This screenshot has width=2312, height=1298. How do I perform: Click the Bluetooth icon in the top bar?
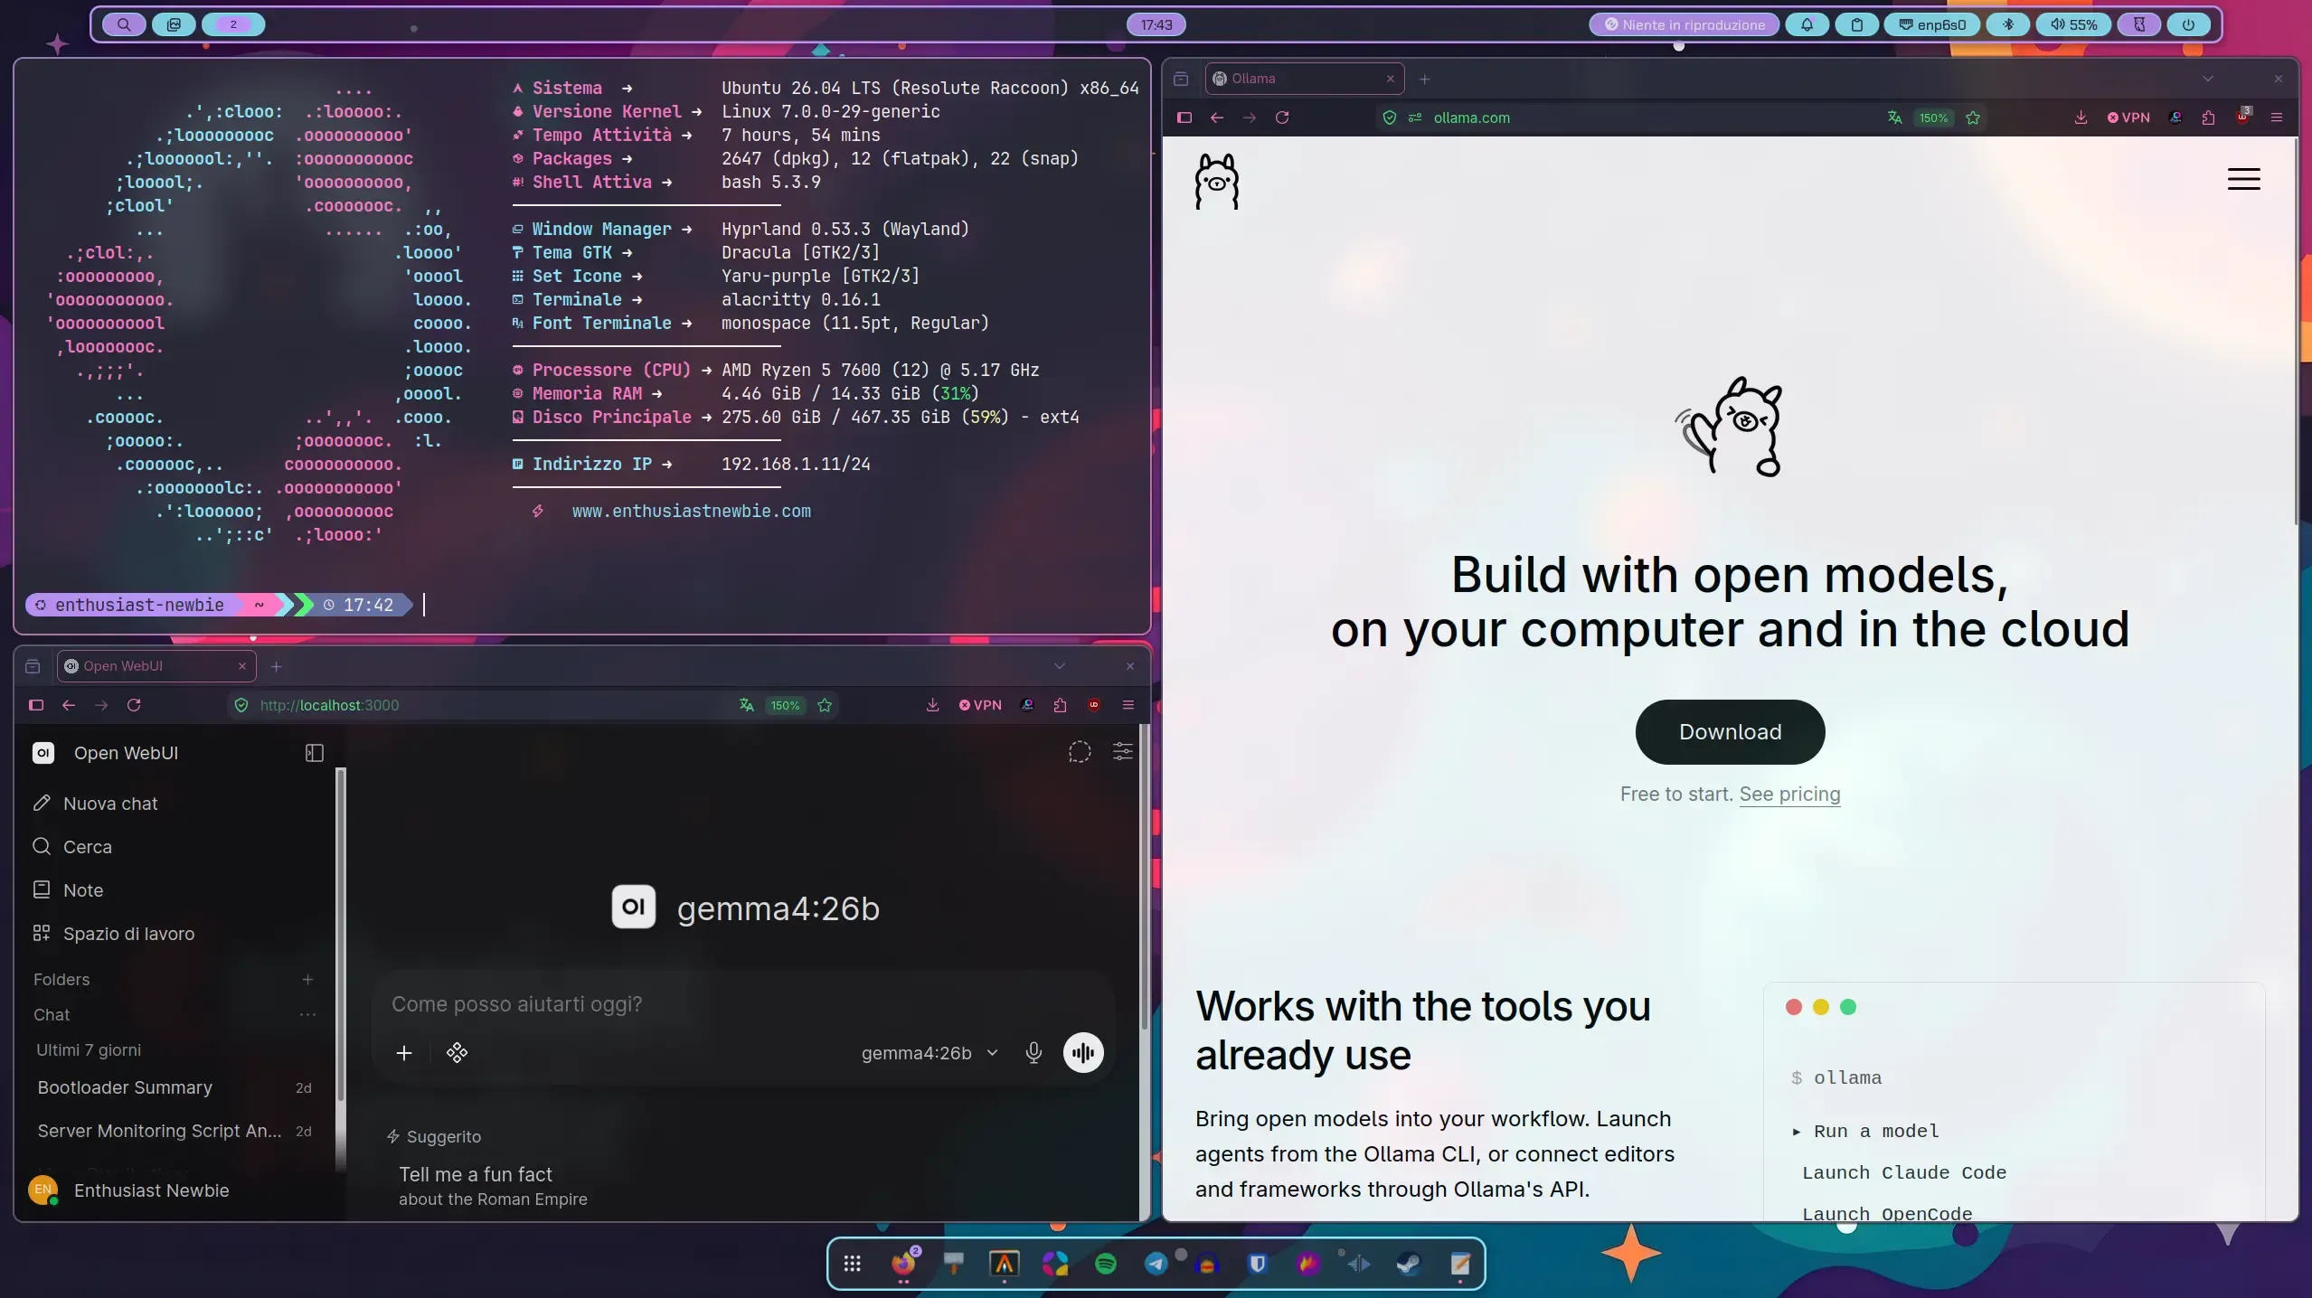tap(2007, 24)
